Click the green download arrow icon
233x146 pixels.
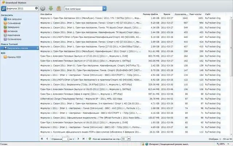coord(51,8)
